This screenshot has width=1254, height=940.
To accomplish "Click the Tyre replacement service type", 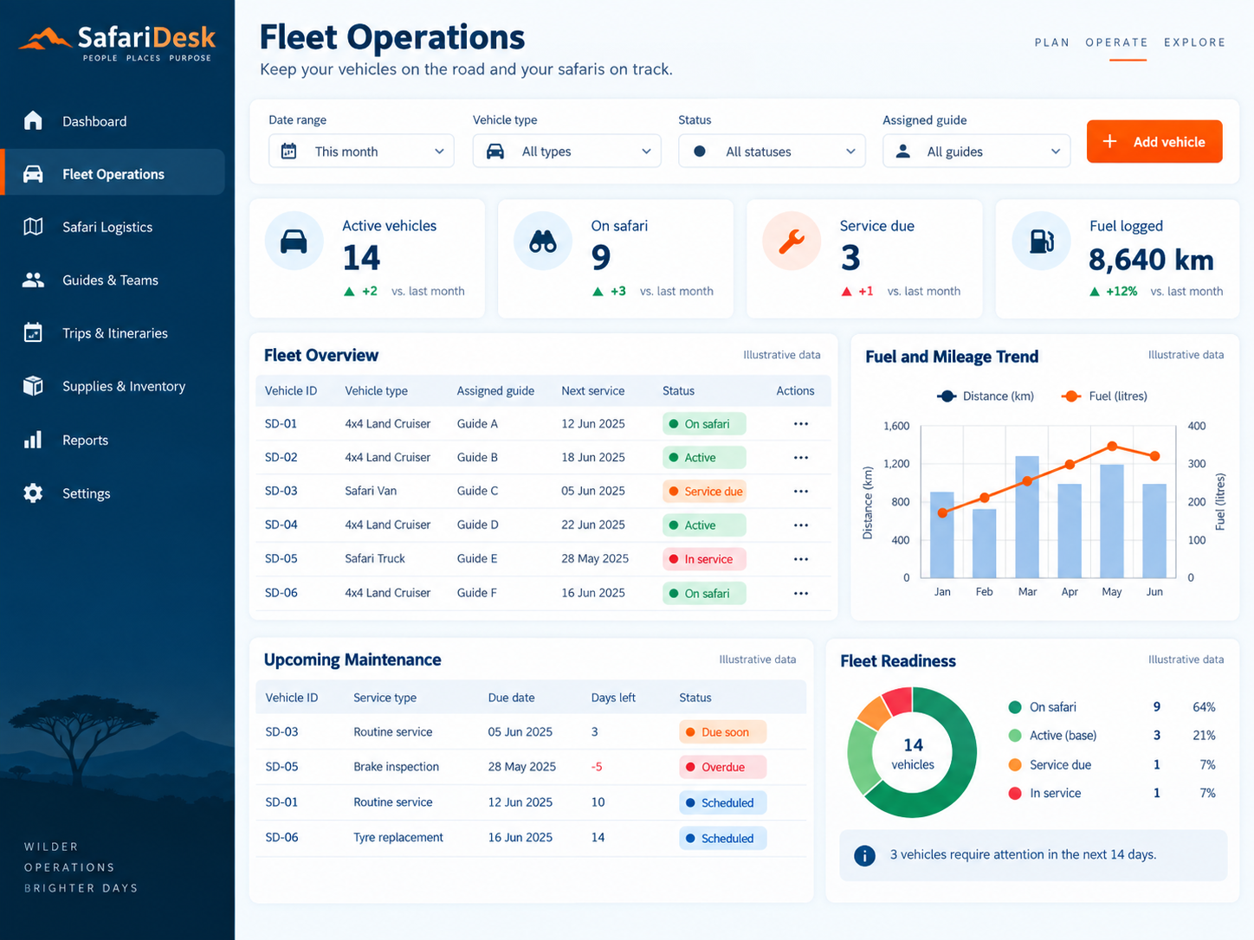I will point(398,838).
